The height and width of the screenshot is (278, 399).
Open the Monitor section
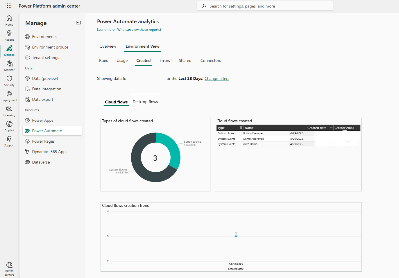(9, 65)
